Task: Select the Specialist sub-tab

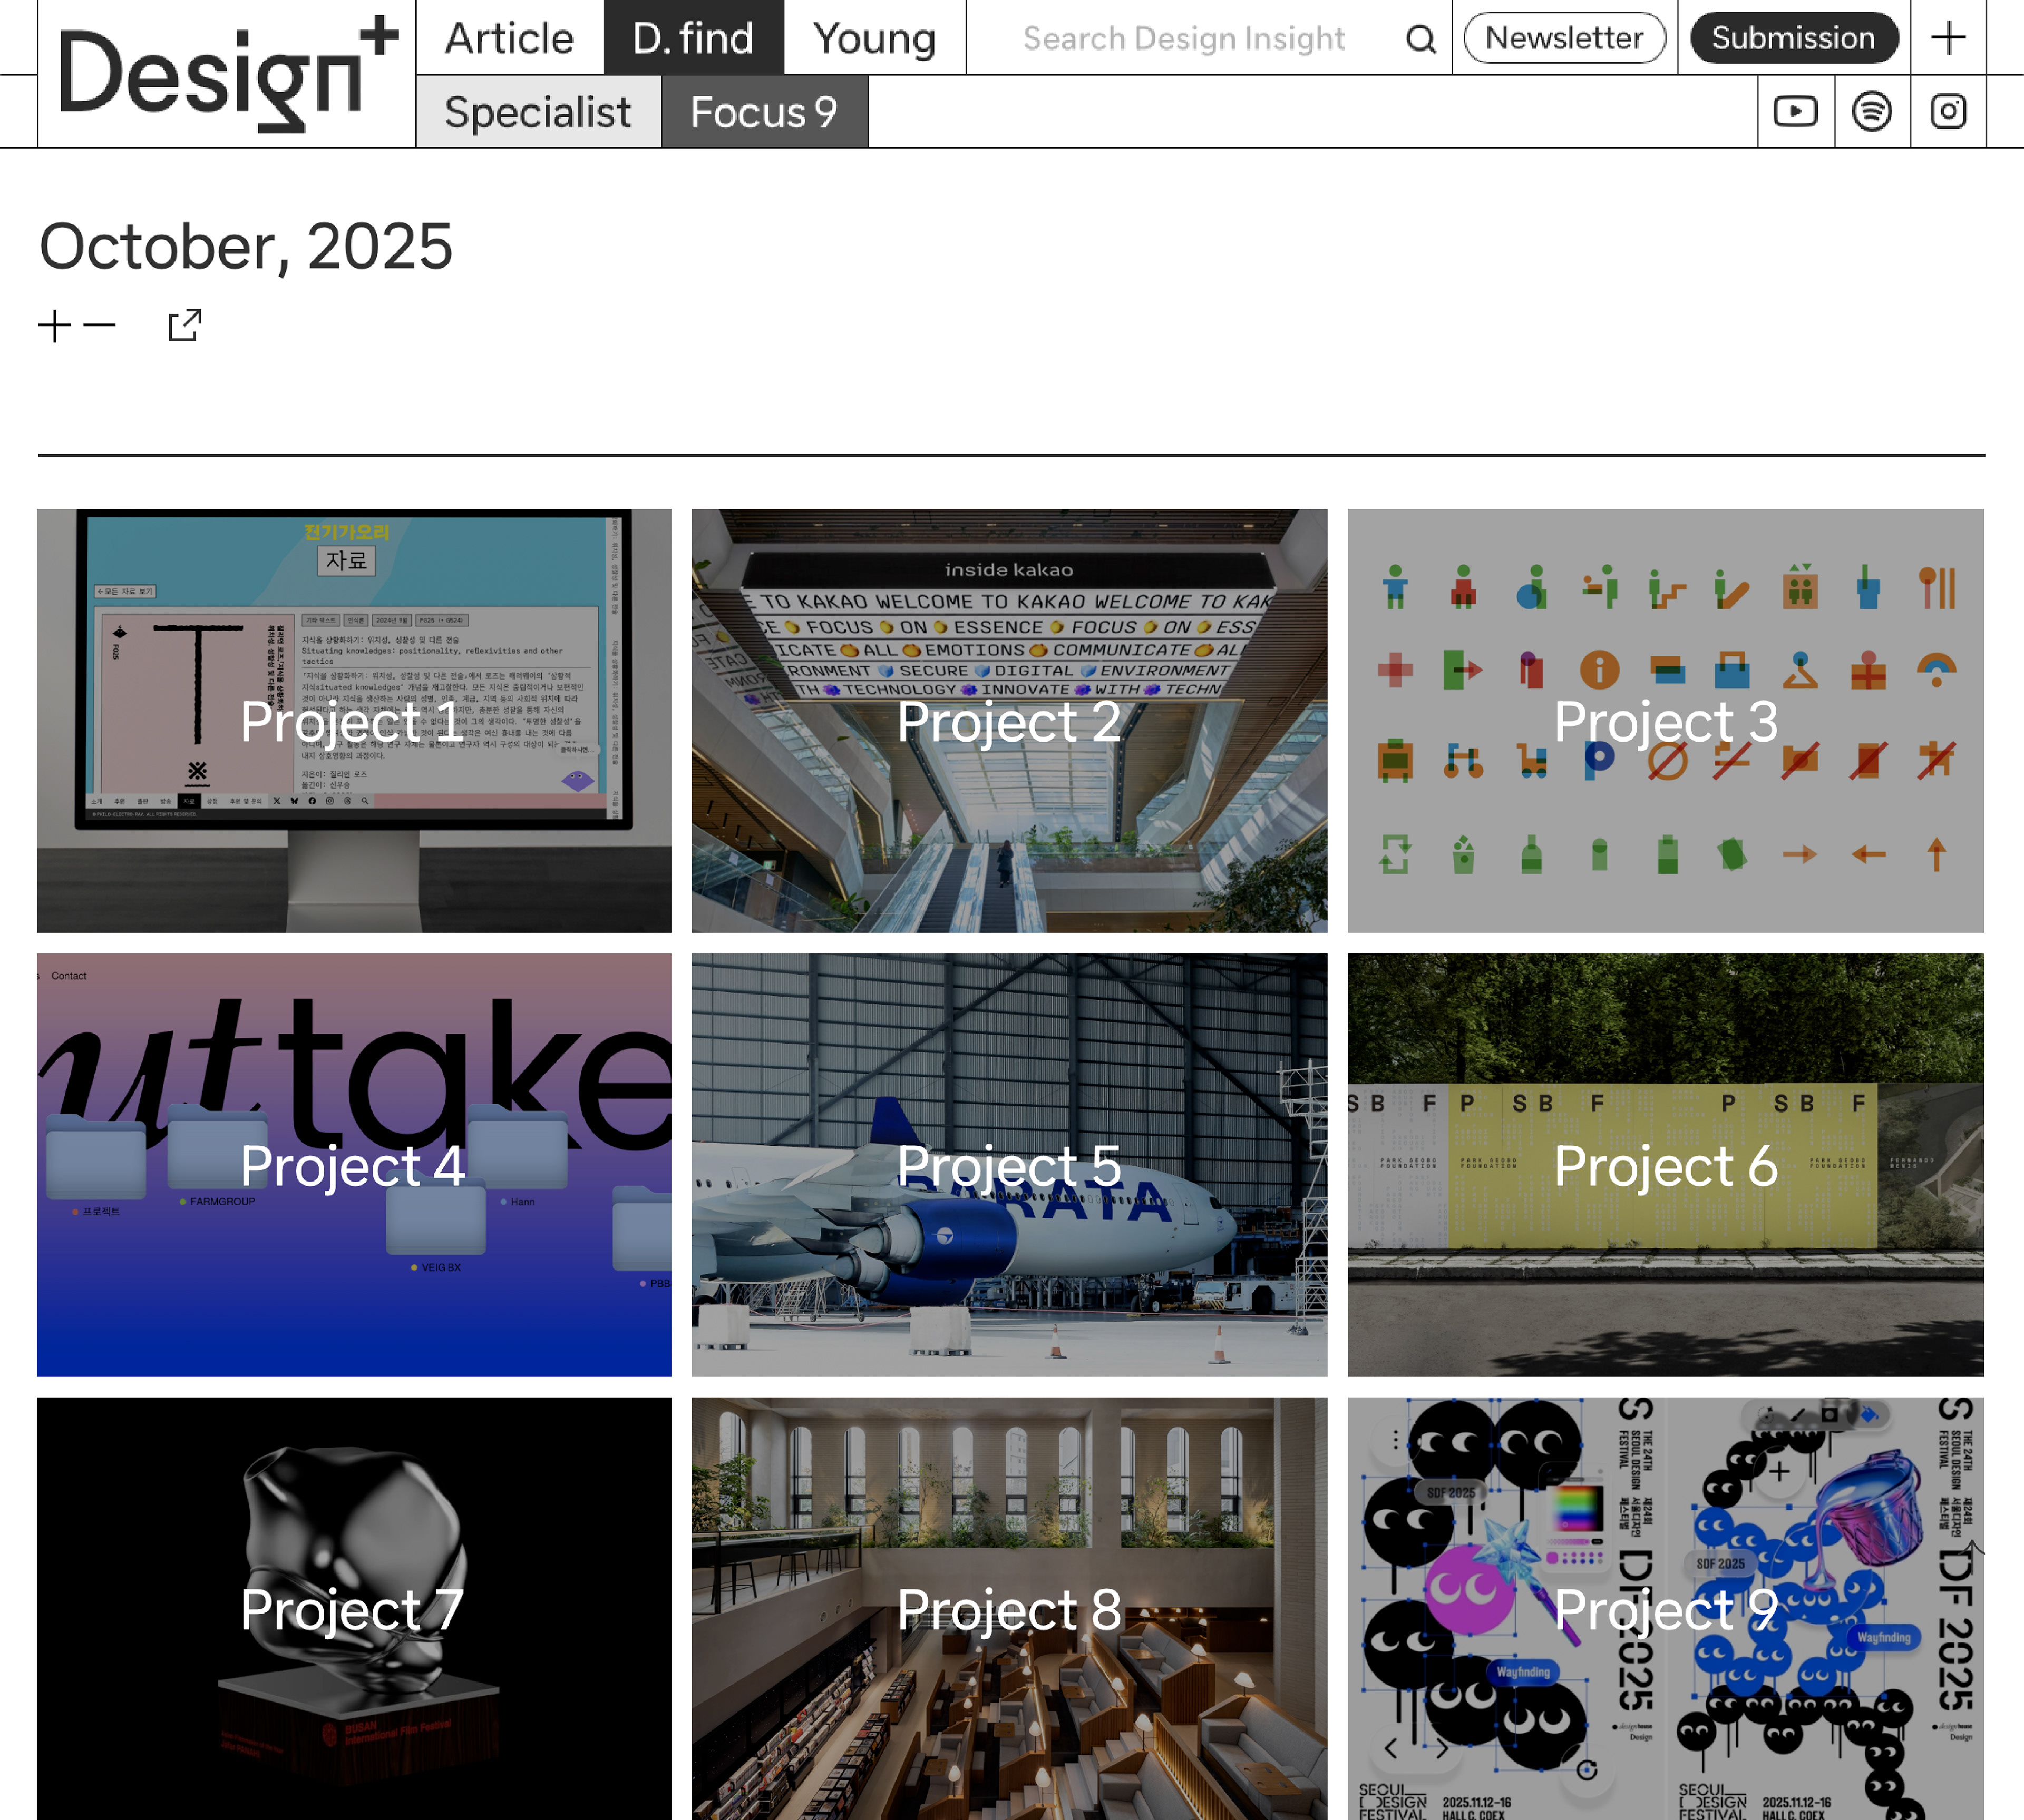Action: [x=537, y=112]
